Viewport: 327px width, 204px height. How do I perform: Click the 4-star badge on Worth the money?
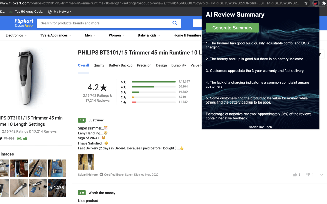coord(82,193)
